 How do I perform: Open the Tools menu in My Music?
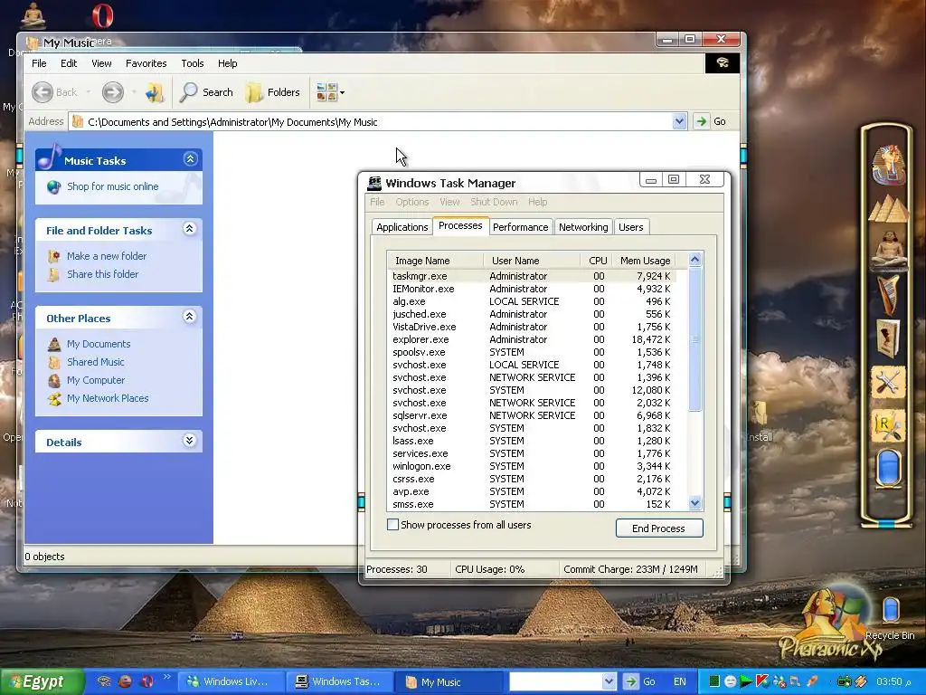pos(192,63)
